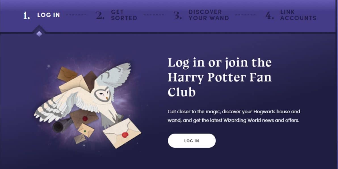The image size is (338, 169).
Task: Click the small envelope with green seal
Action: 86,130
